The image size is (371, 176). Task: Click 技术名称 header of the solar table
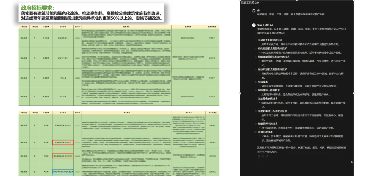63,112
